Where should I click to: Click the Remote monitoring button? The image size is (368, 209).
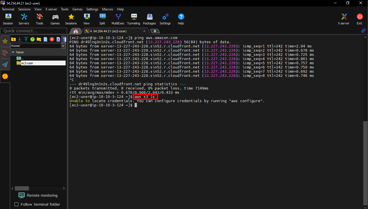point(38,195)
